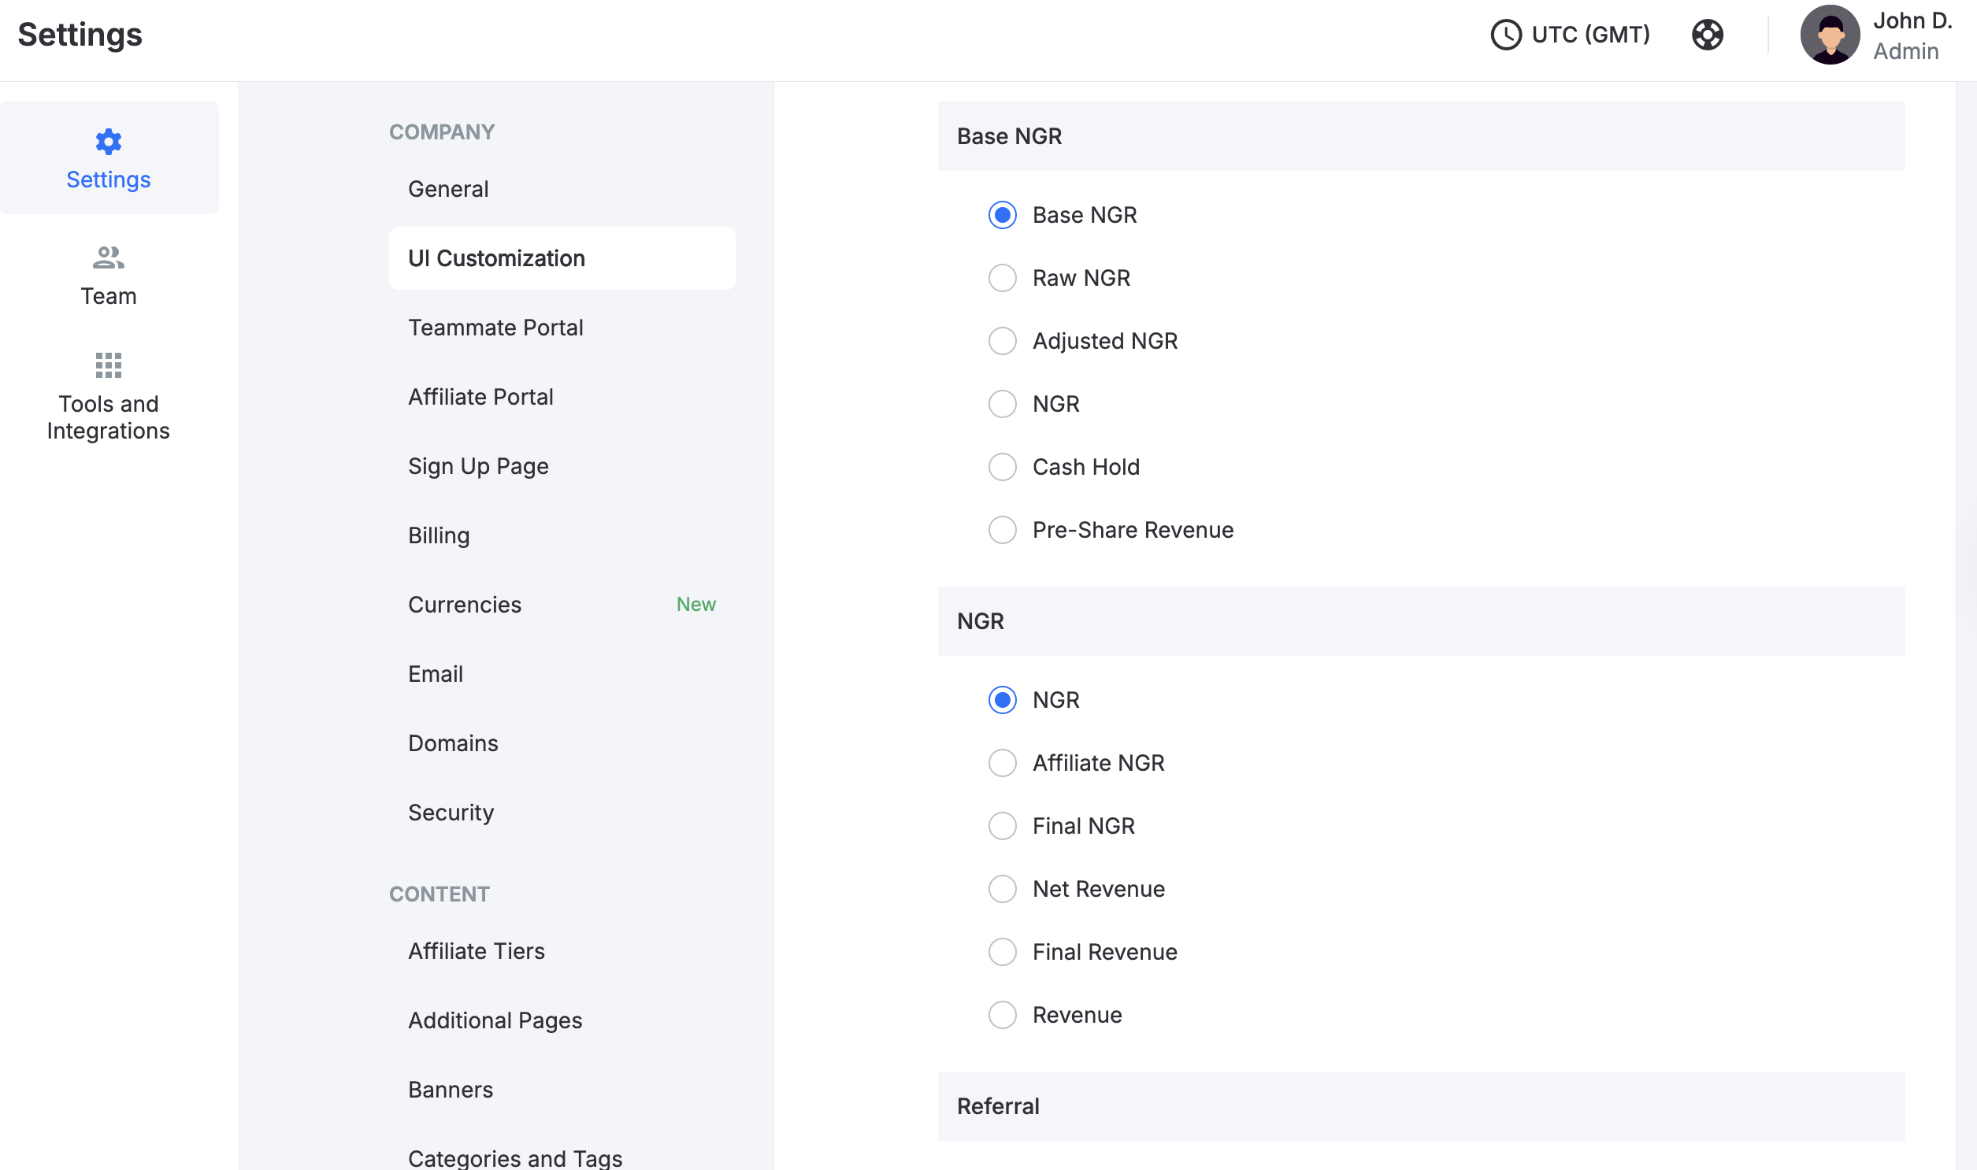This screenshot has width=1977, height=1170.
Task: Open Security settings
Action: (x=562, y=813)
